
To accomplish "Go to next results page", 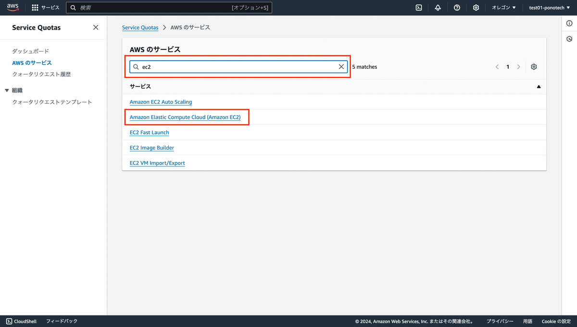I will pos(518,67).
